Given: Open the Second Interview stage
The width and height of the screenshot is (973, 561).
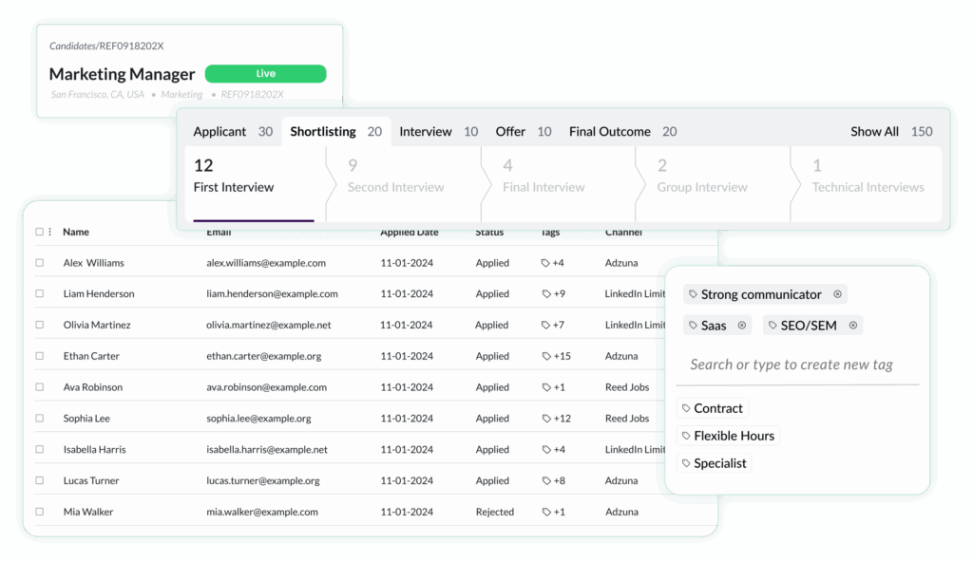Looking at the screenshot, I should (x=395, y=178).
